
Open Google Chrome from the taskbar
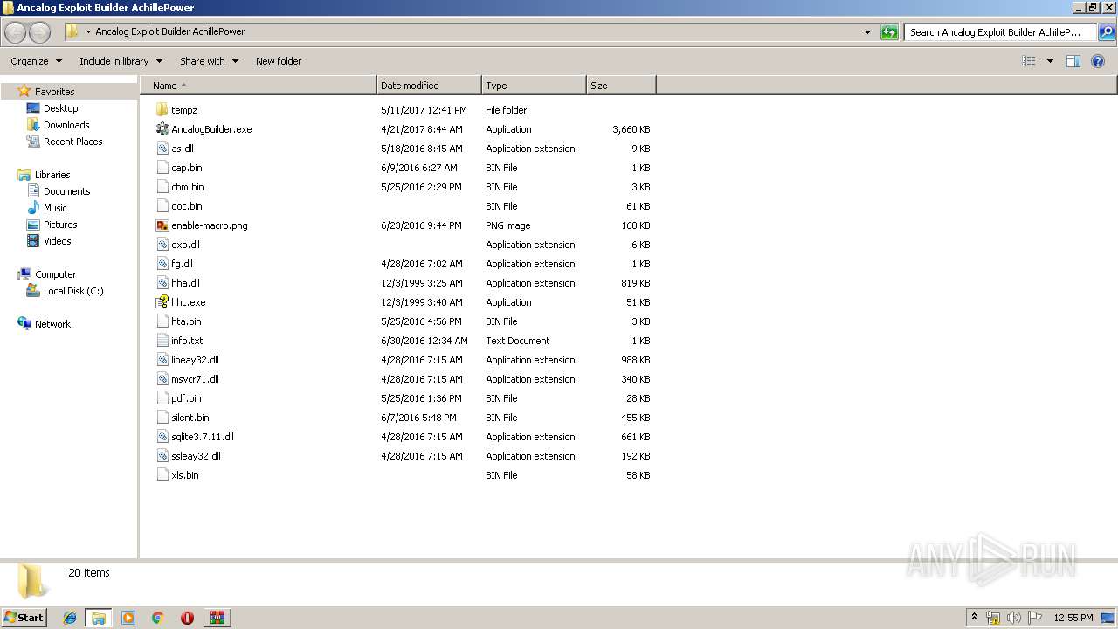[x=158, y=618]
